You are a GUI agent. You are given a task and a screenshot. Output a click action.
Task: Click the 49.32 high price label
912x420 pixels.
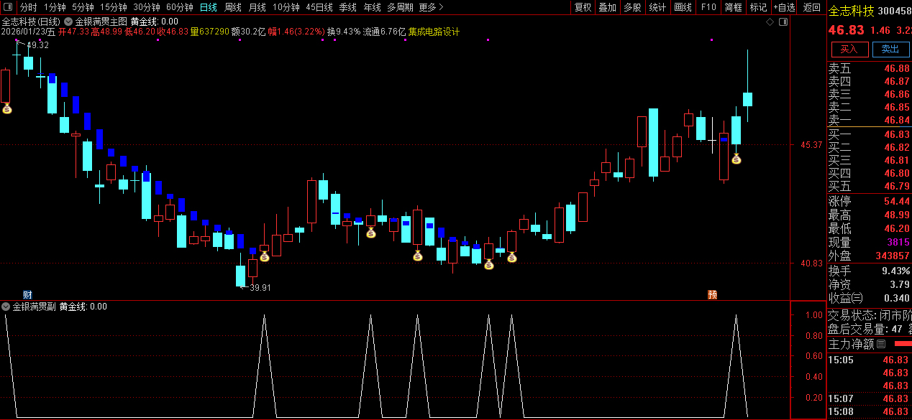pyautogui.click(x=38, y=45)
